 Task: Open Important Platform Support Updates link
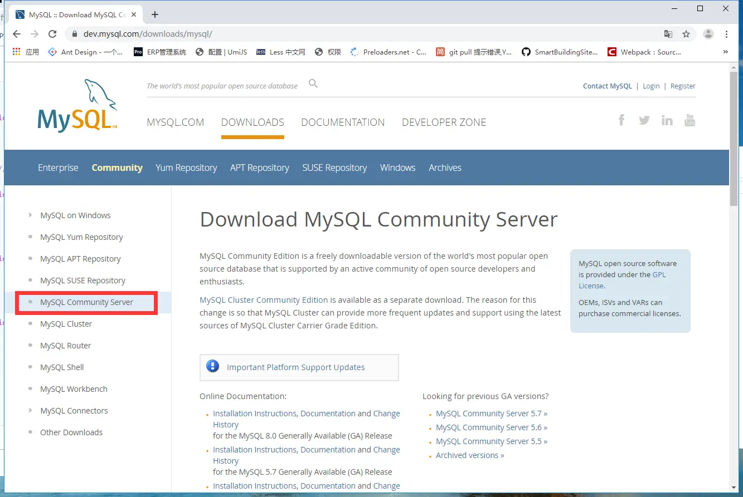295,367
